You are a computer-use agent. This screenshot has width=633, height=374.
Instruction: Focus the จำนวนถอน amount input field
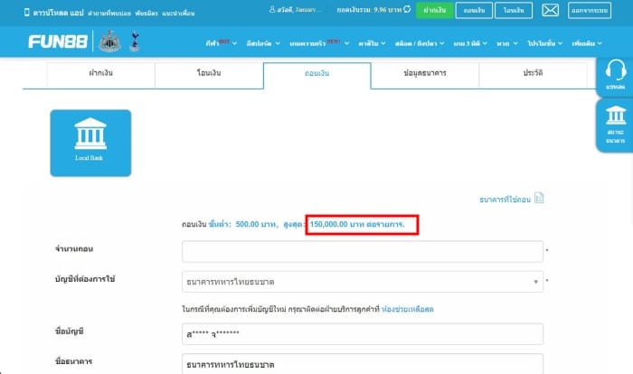pos(362,251)
